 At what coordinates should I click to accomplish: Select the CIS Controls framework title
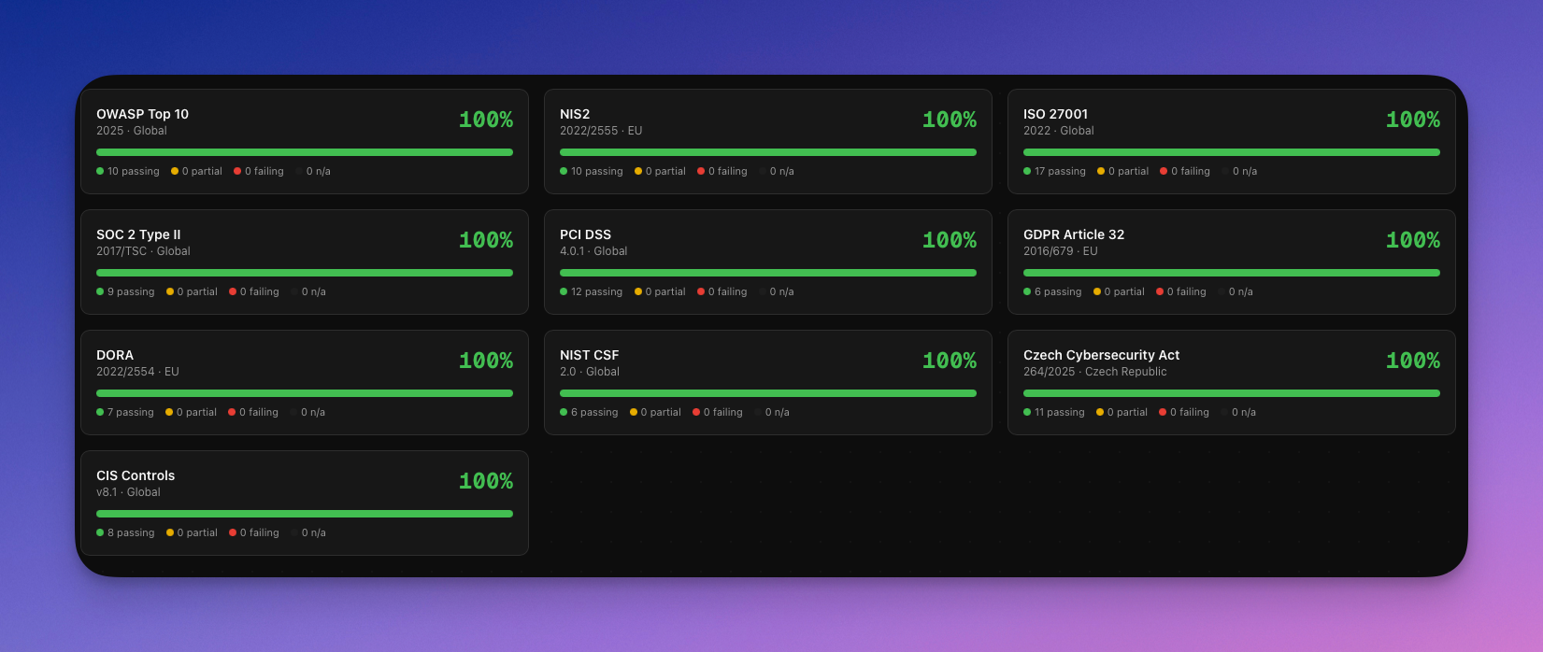coord(136,475)
